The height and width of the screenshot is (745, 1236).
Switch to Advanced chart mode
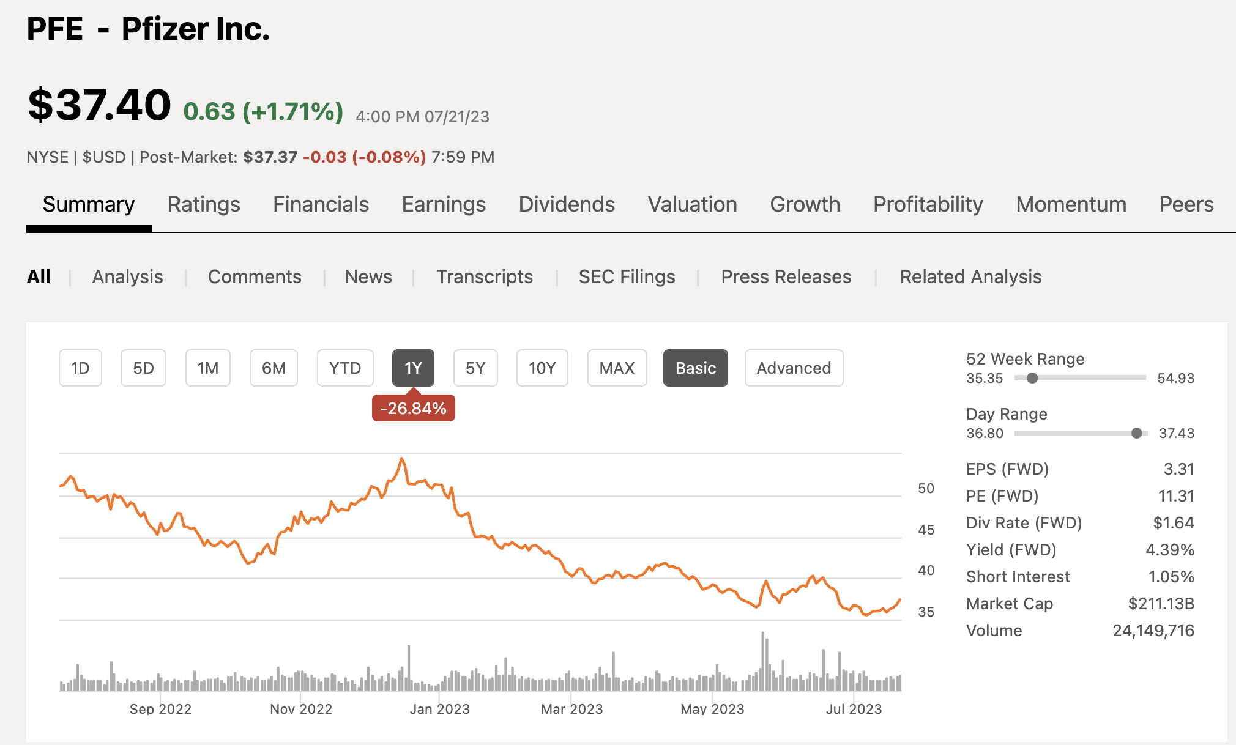[794, 368]
